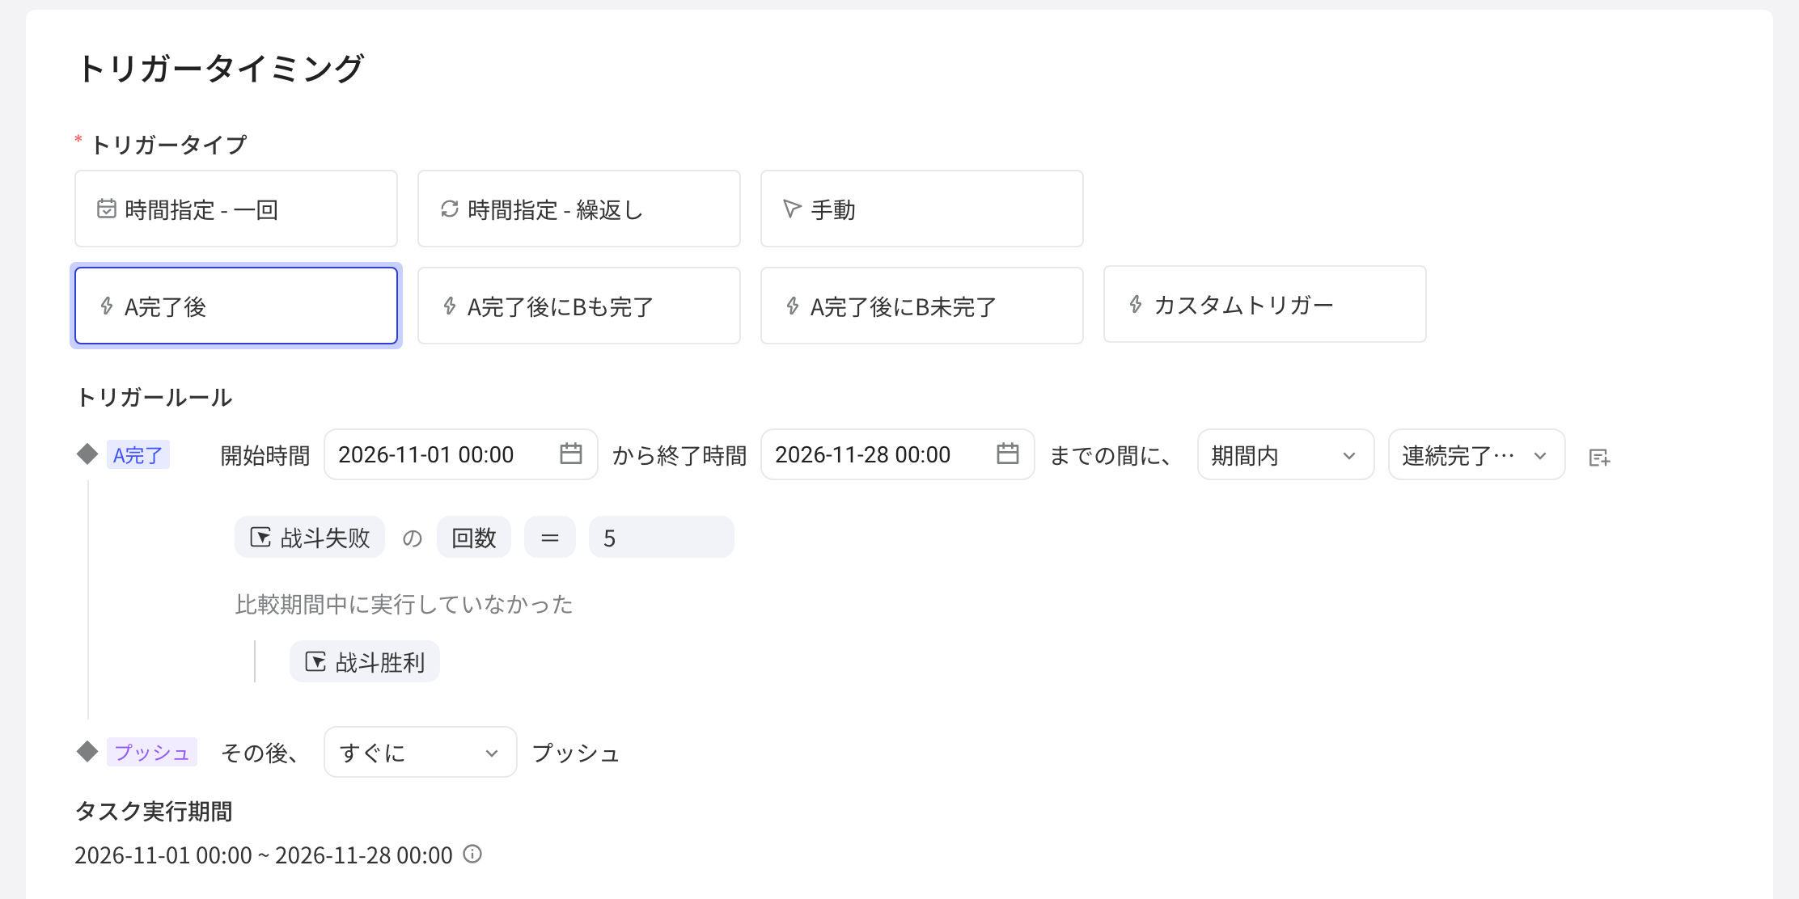The width and height of the screenshot is (1799, 899).
Task: Choose the 手動 trigger type
Action: click(922, 209)
